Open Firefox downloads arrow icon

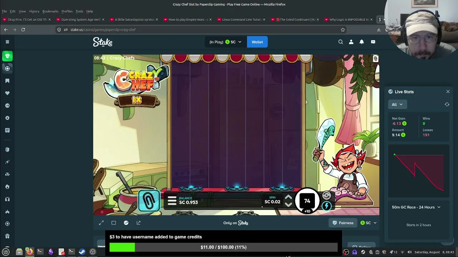point(379,30)
